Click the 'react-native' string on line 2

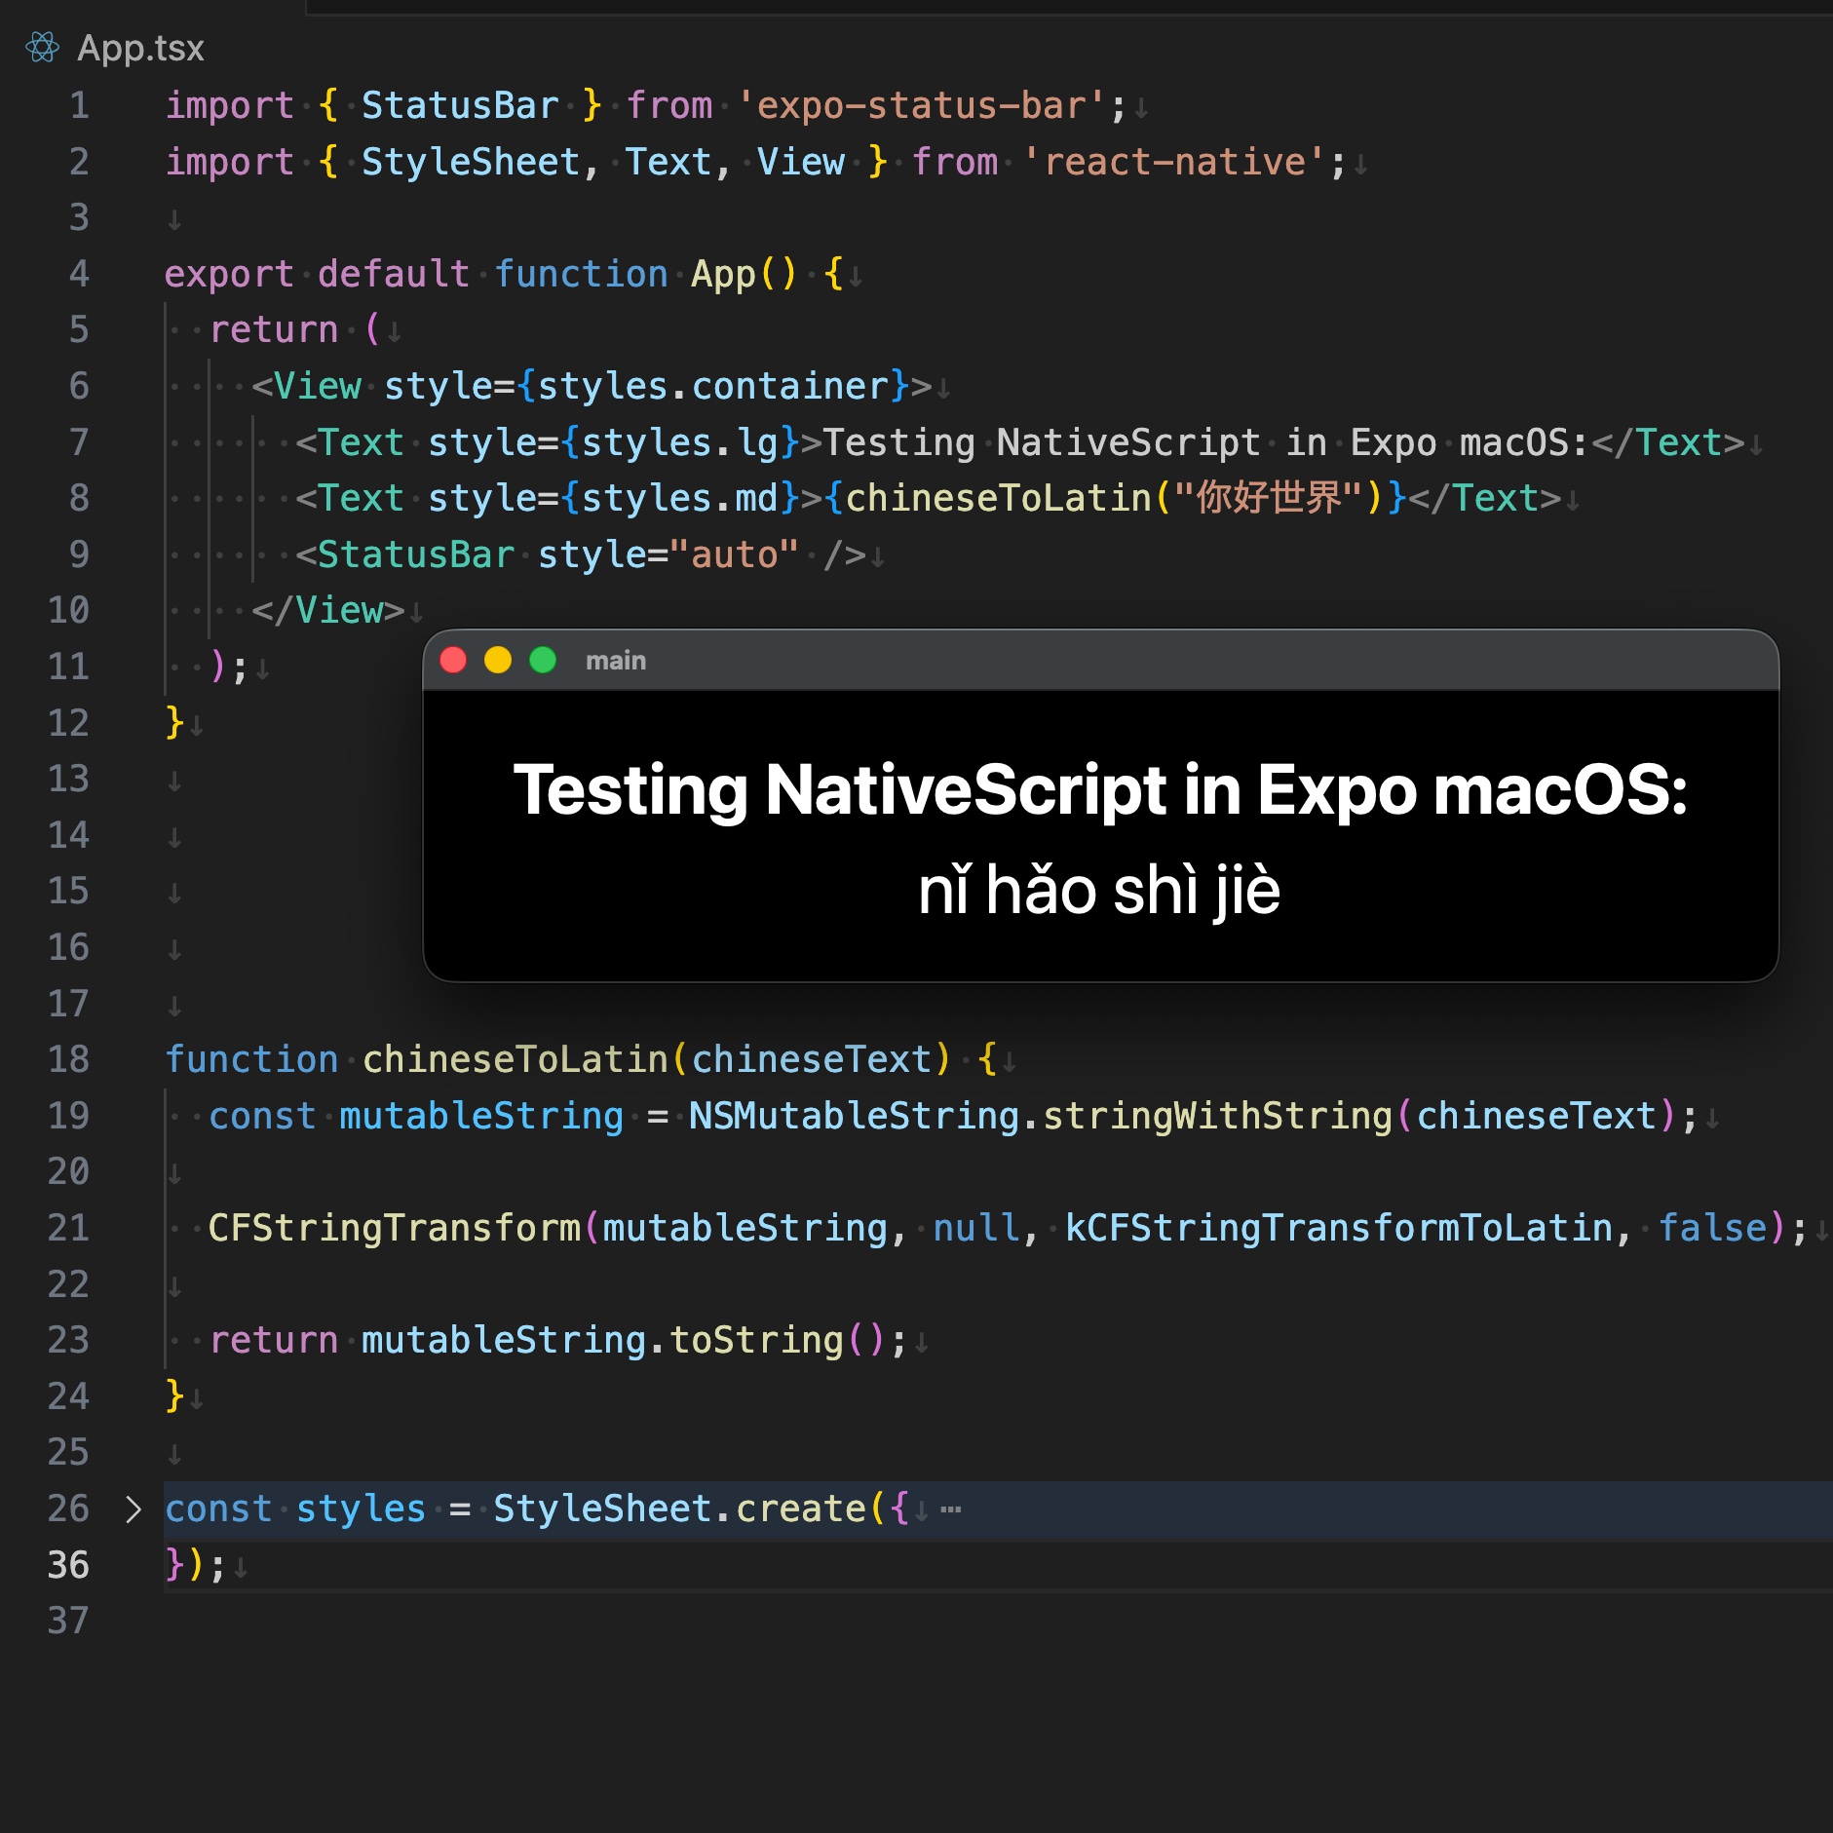pos(1174,162)
